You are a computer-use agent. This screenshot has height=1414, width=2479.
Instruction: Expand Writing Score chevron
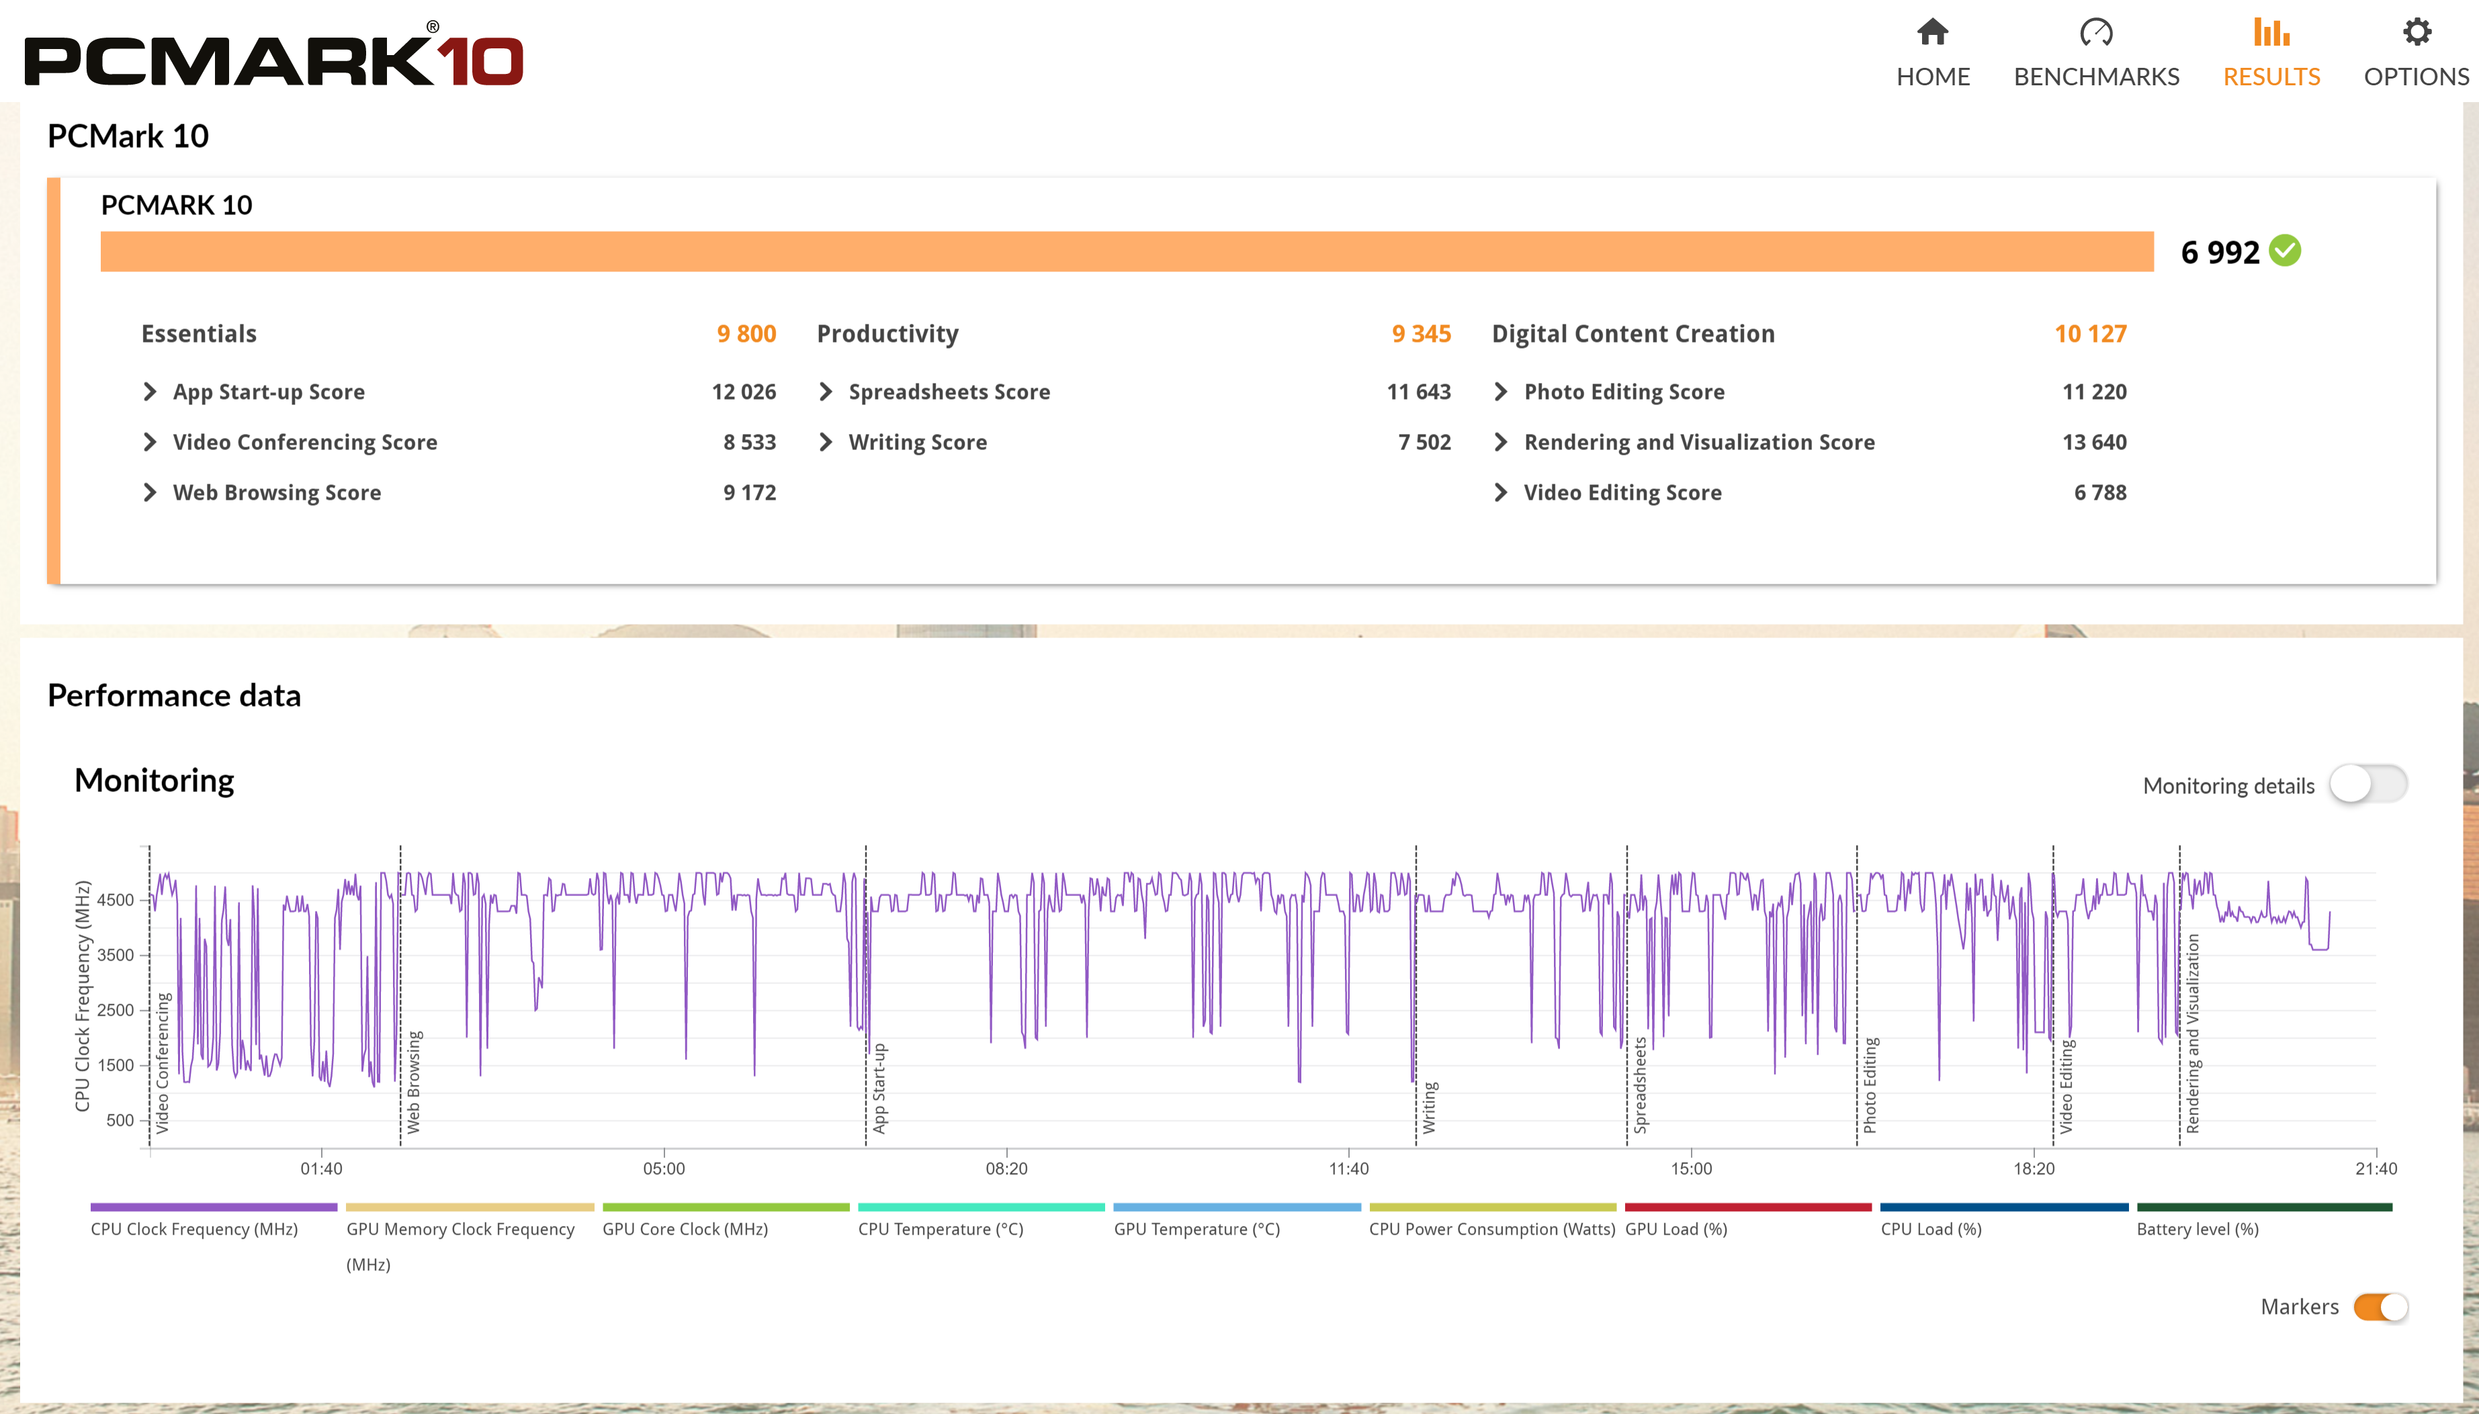click(x=826, y=442)
